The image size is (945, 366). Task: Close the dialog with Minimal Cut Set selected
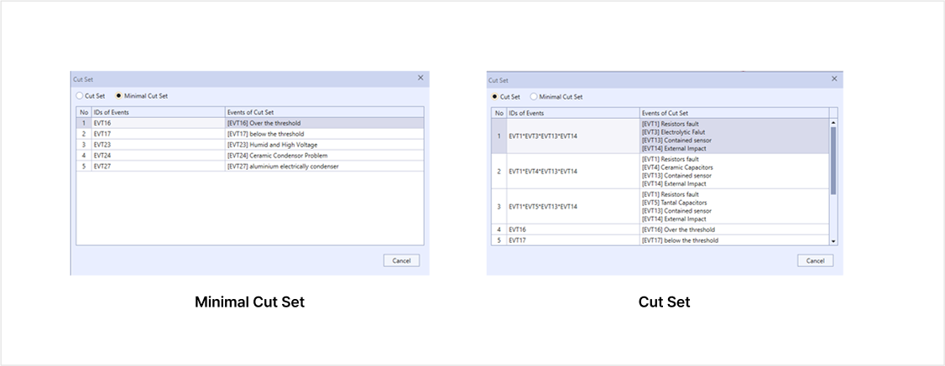420,77
